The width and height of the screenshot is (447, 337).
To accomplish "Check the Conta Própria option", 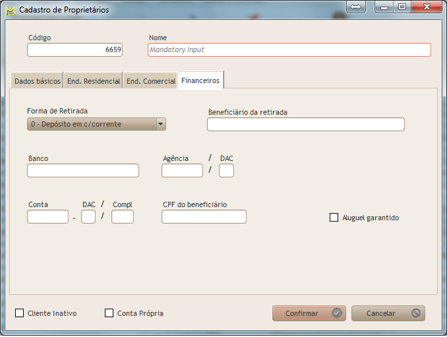I will [x=109, y=313].
